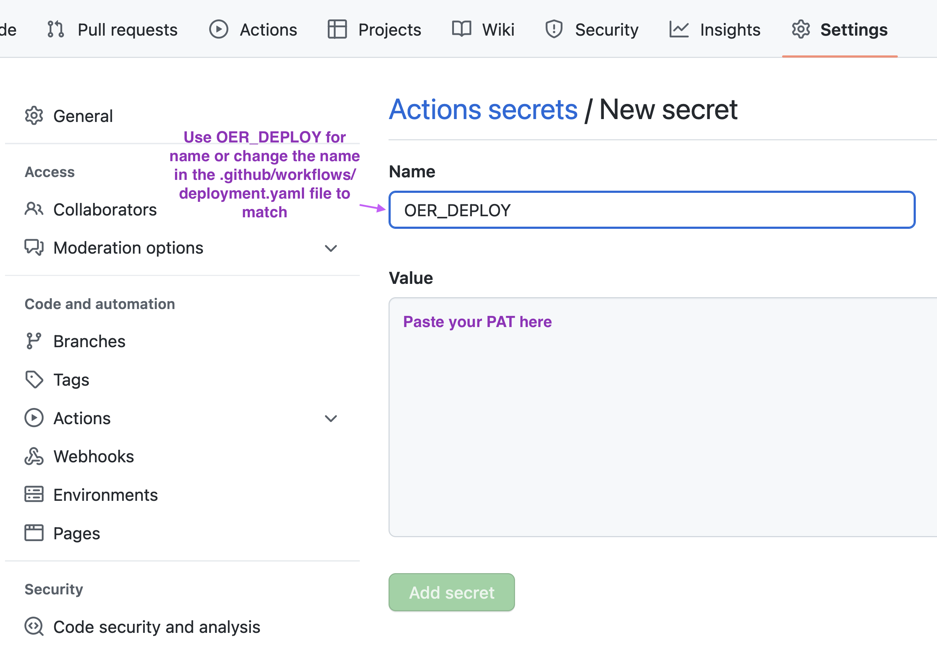The image size is (937, 653).
Task: Go to the Security tab in top nav
Action: 592,30
